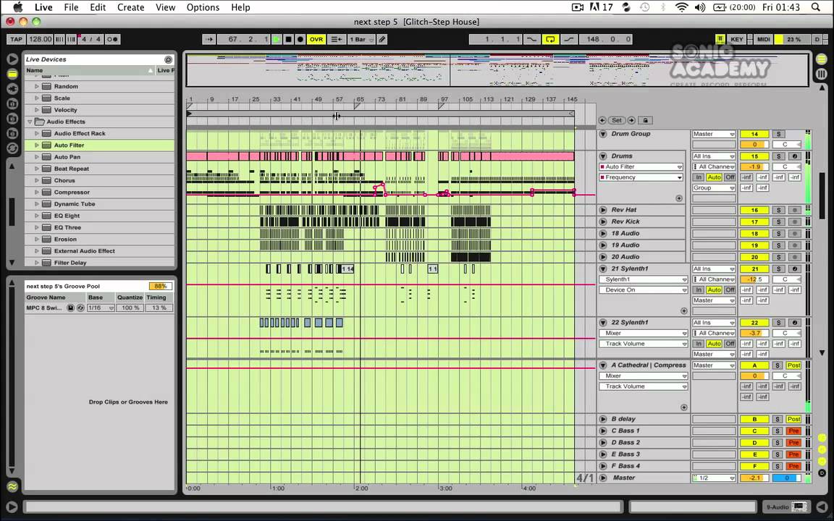Screen dimensions: 834x521
Task: Expand the EQ Eight device
Action: tap(37, 216)
